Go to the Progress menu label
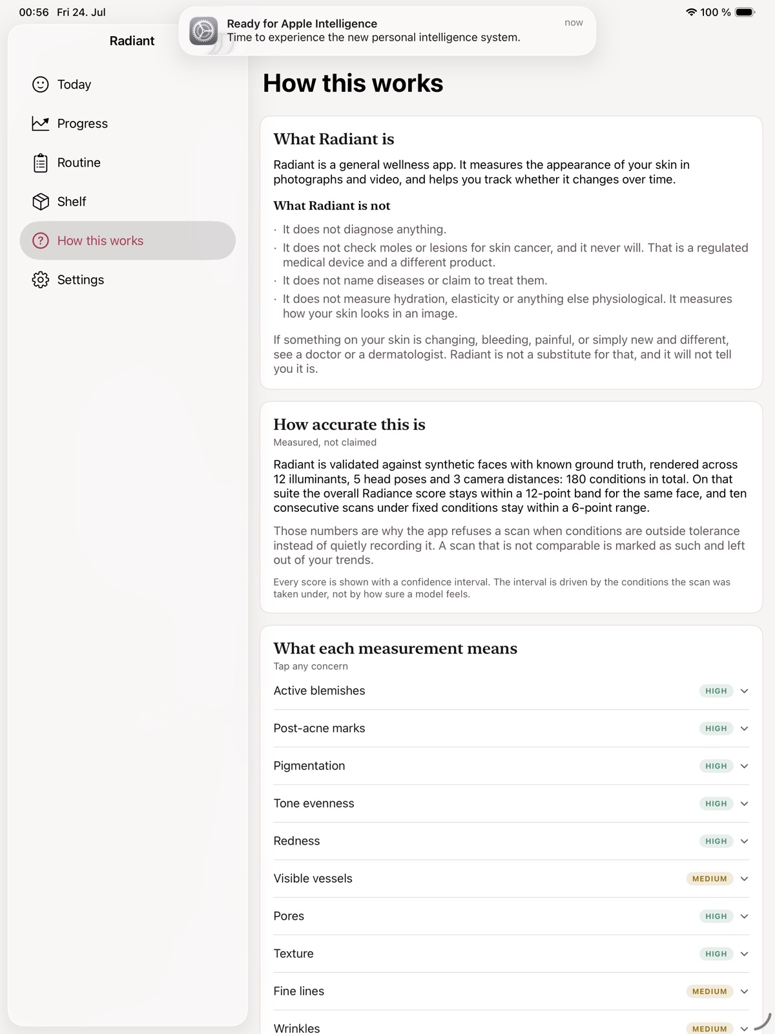Image resolution: width=775 pixels, height=1034 pixels. point(83,123)
